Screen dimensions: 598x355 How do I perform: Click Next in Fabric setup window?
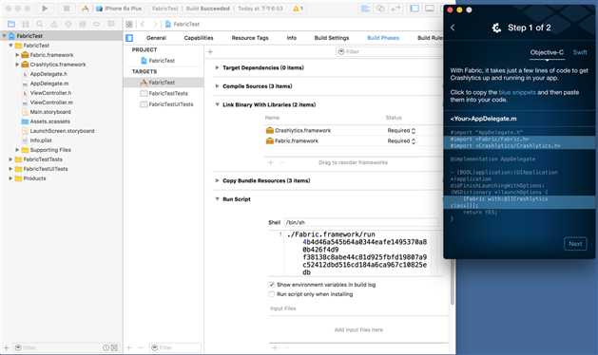[x=575, y=244]
